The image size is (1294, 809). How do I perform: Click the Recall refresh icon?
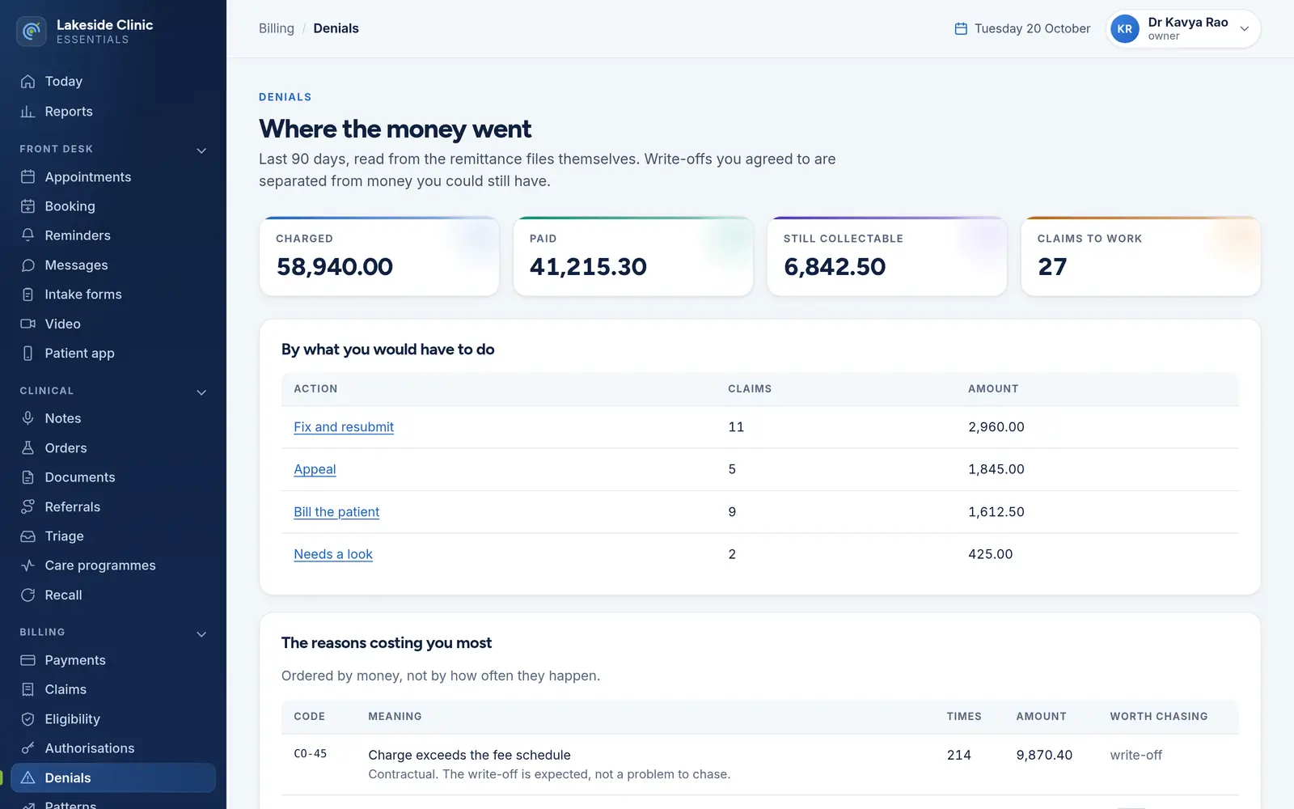coord(27,595)
